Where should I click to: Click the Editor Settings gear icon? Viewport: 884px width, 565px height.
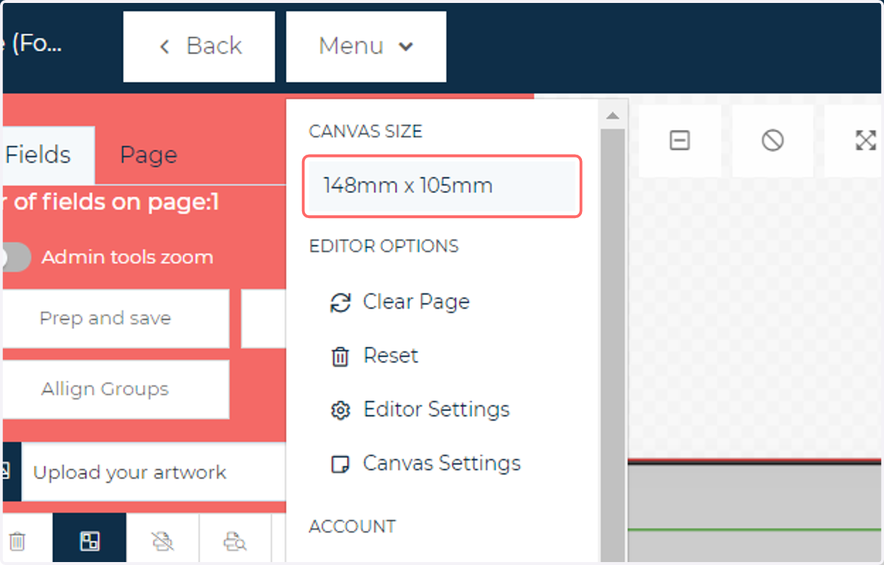(x=340, y=411)
